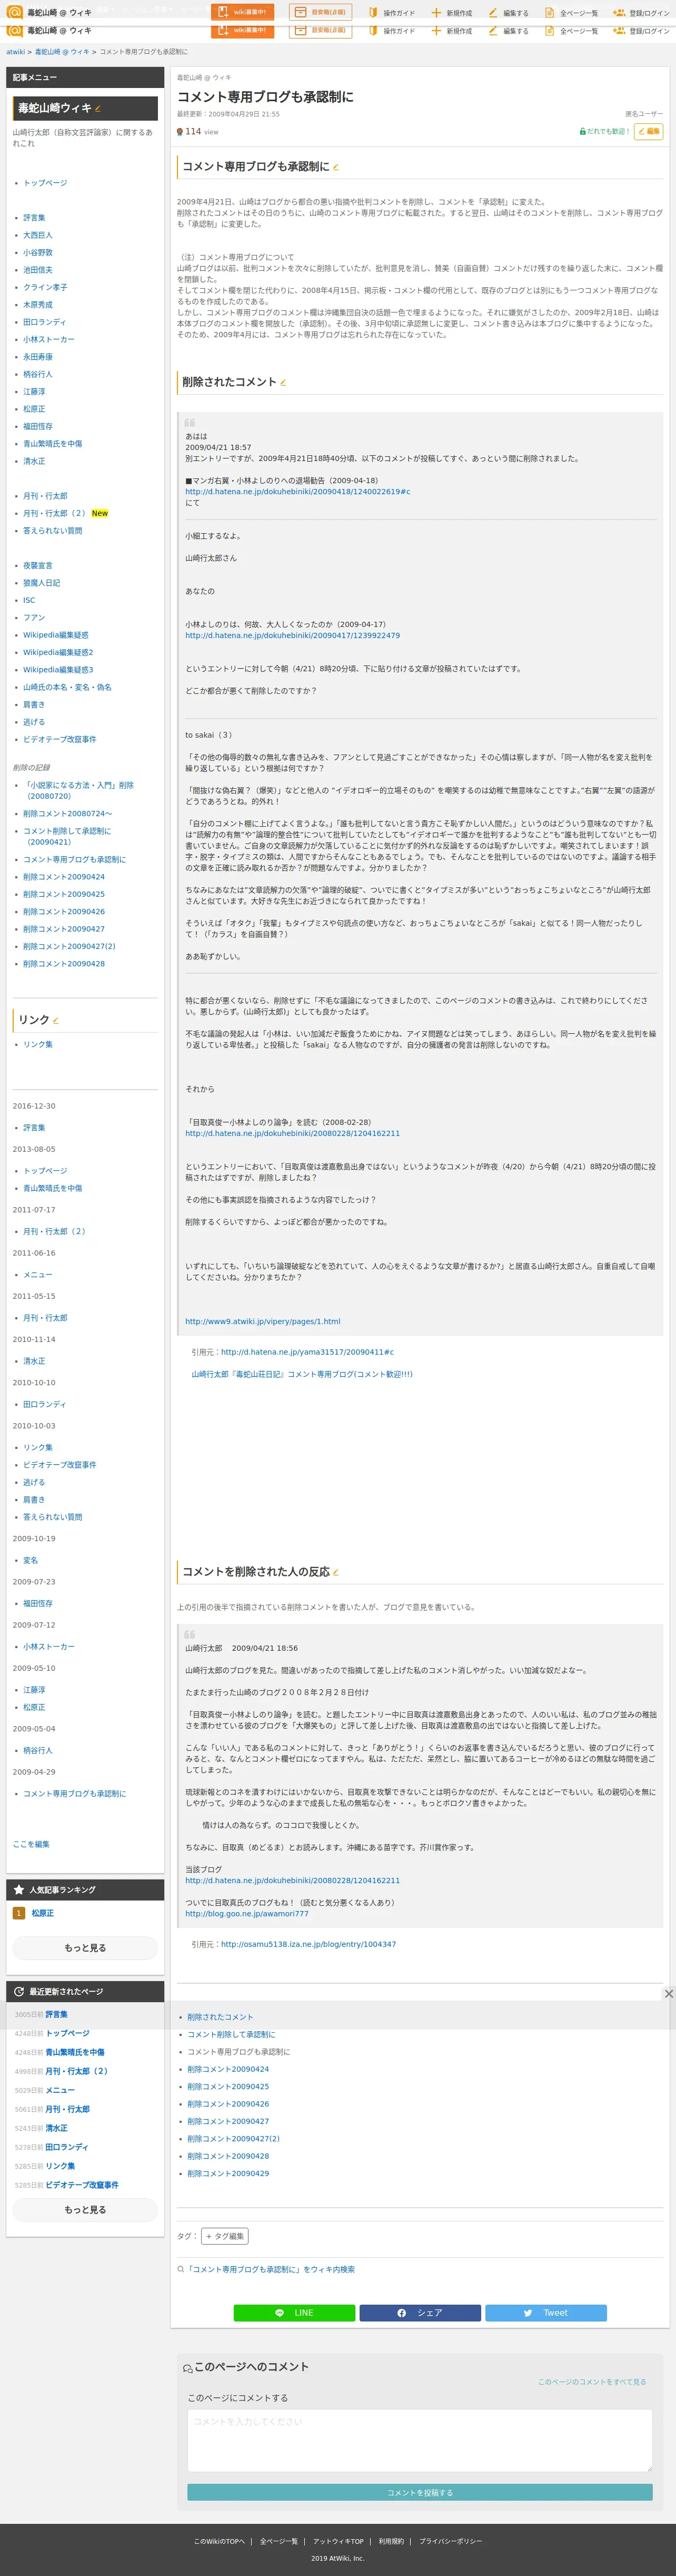Viewport: 676px width, 2576px height.
Task: Click もっと見る under recently updated pages
Action: coord(85,2210)
